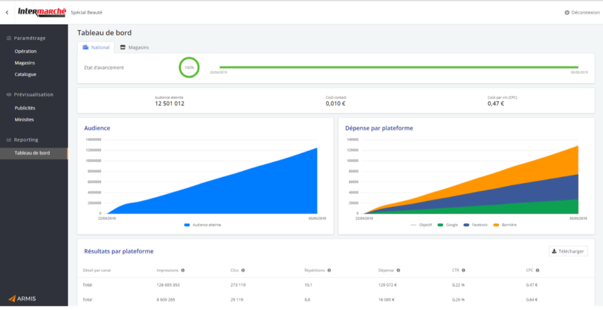The width and height of the screenshot is (603, 310).
Task: Download results with Télécharger button
Action: coord(568,251)
